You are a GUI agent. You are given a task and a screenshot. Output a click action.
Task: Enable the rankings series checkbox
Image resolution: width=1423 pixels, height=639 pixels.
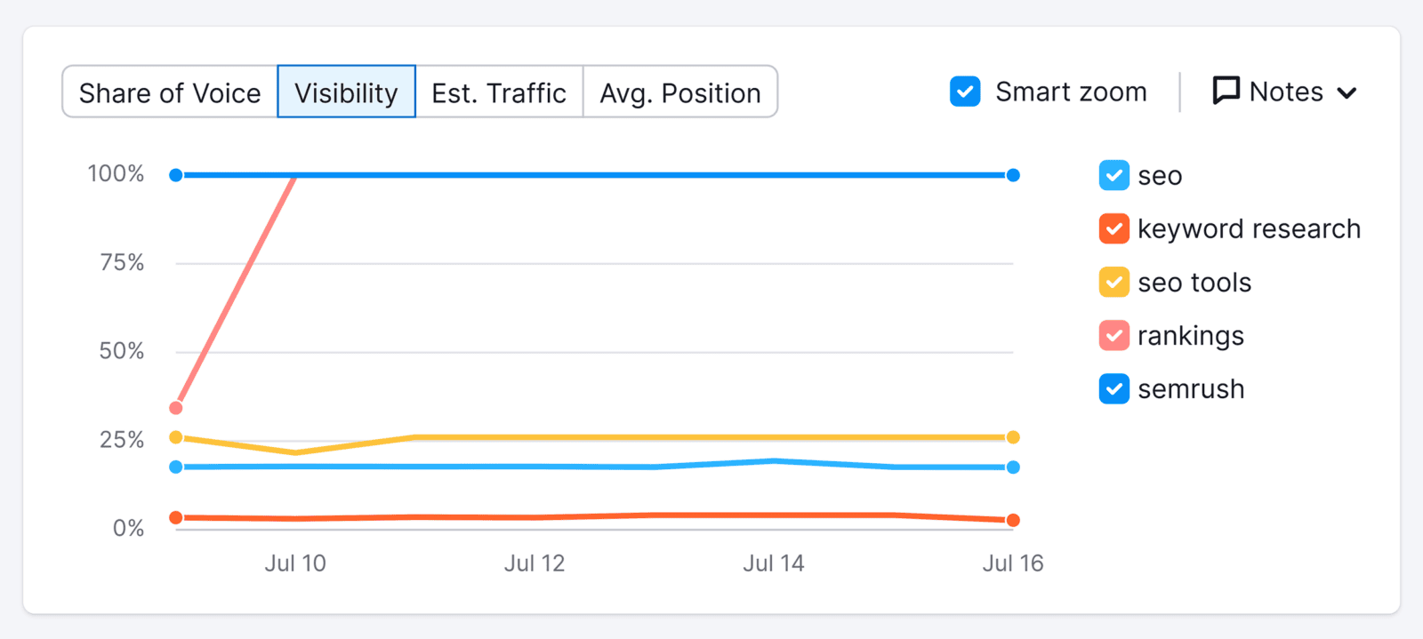[x=1113, y=335]
